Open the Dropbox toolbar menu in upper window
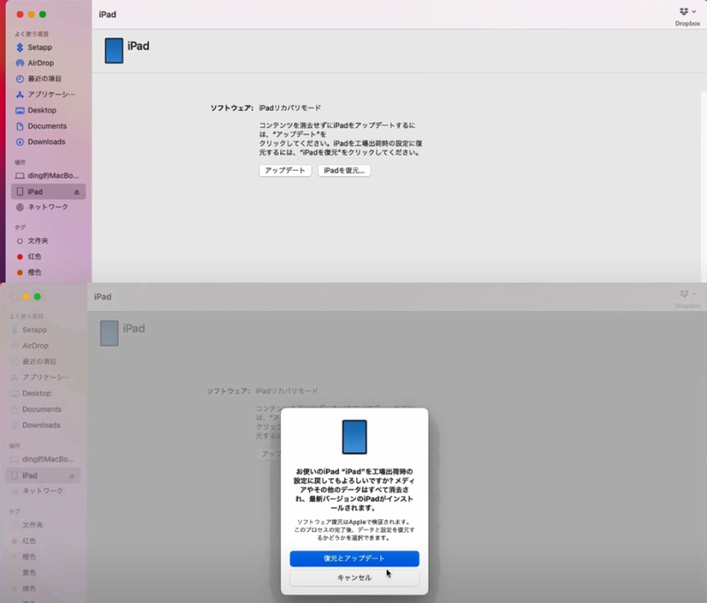The image size is (707, 603). (x=687, y=17)
